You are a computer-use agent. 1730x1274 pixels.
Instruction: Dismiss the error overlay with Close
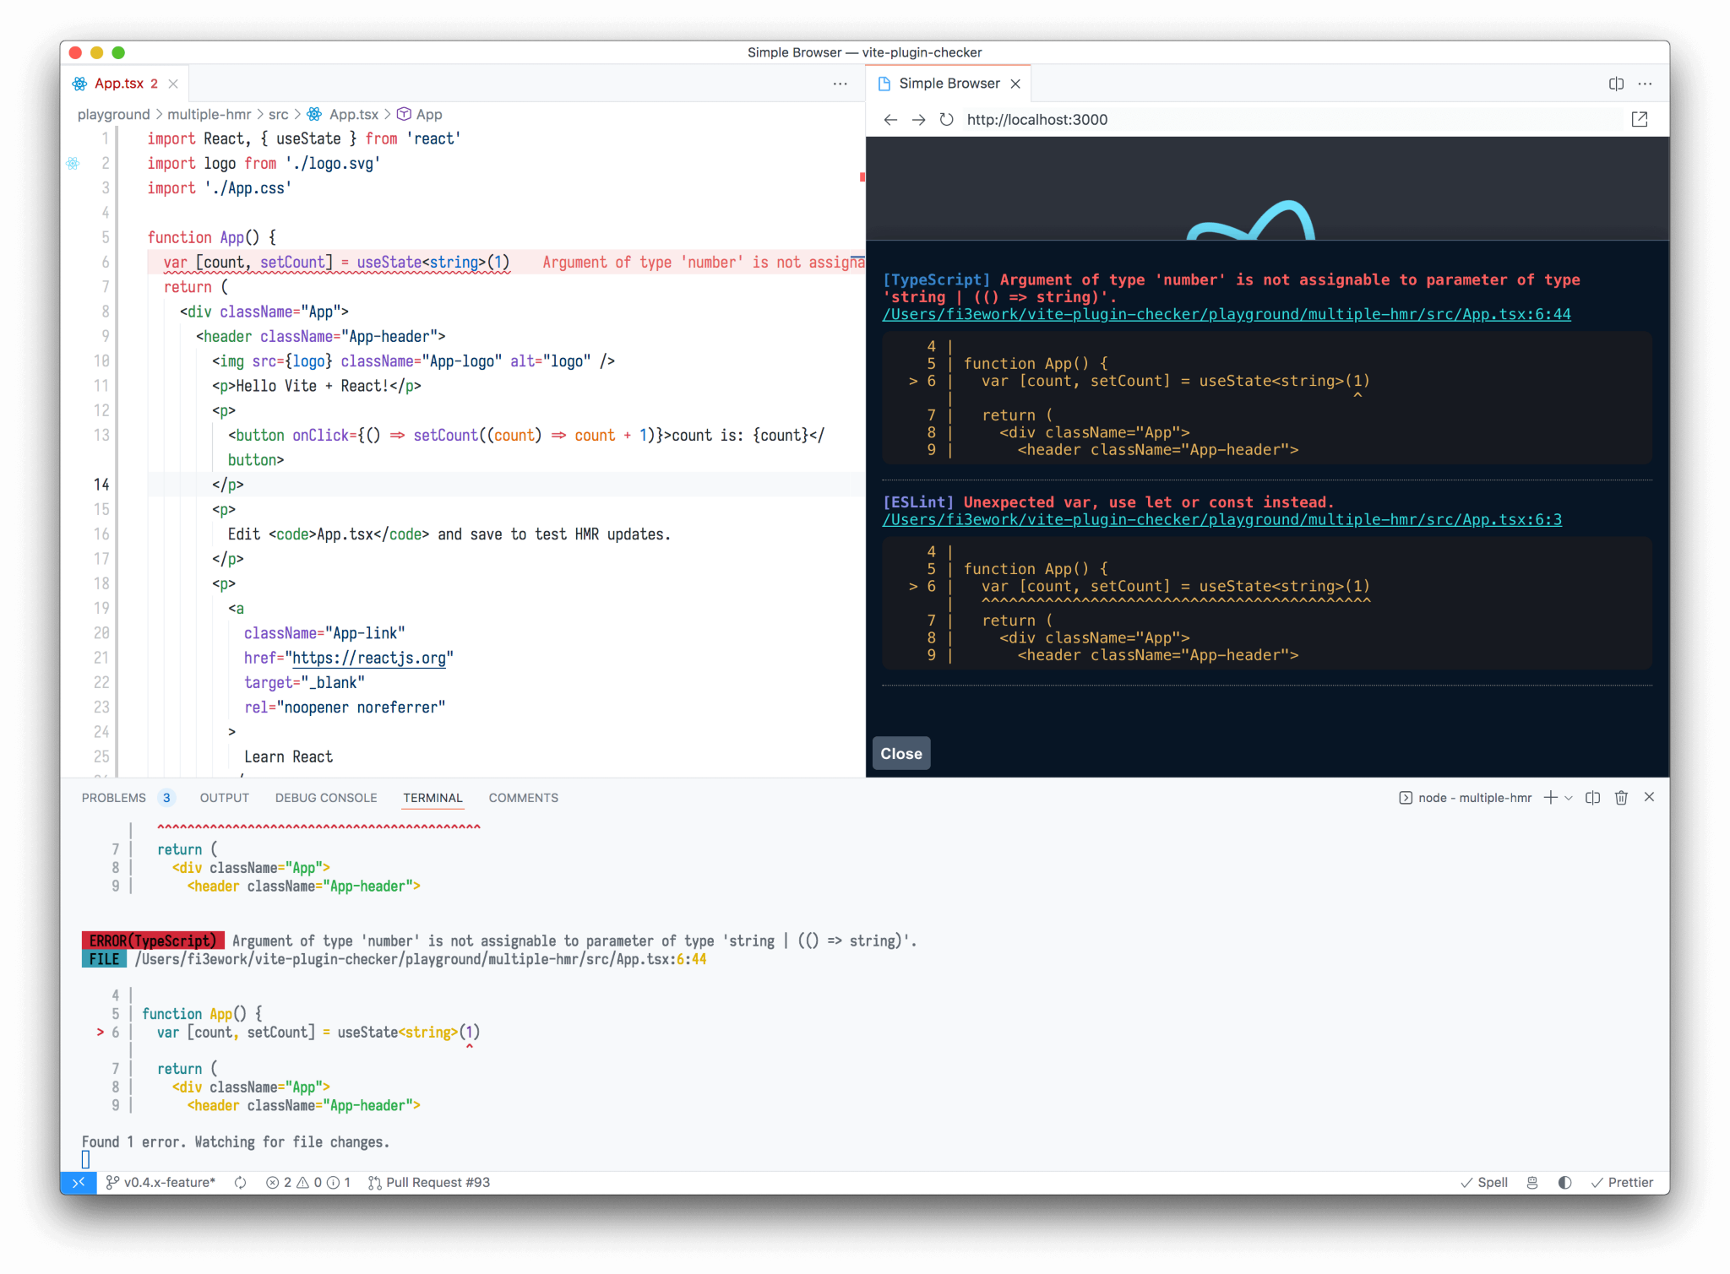click(900, 753)
